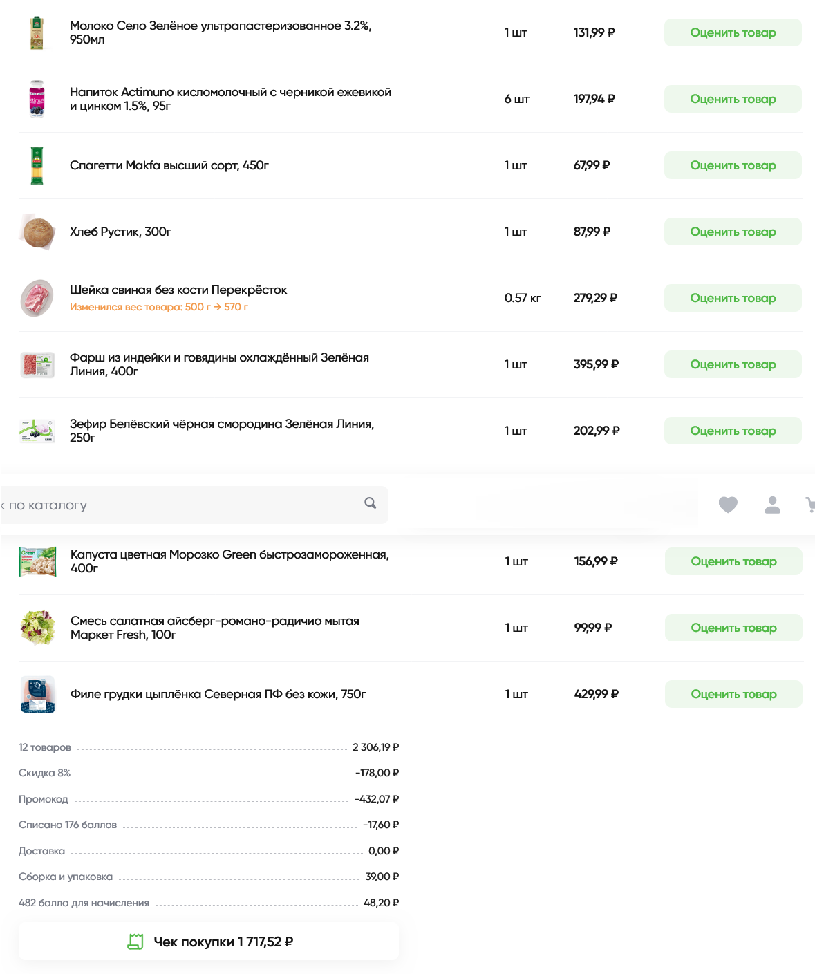This screenshot has width=815, height=974.
Task: Click Оценить товар for Хлеб Рустик
Action: 733,232
